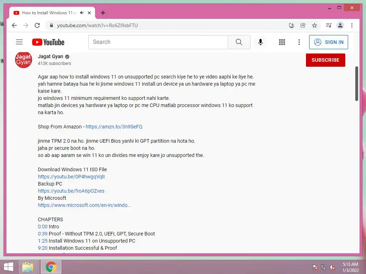This screenshot has height=274, width=366.
Task: Open Jagat Gyan channel avatar
Action: coord(24,60)
